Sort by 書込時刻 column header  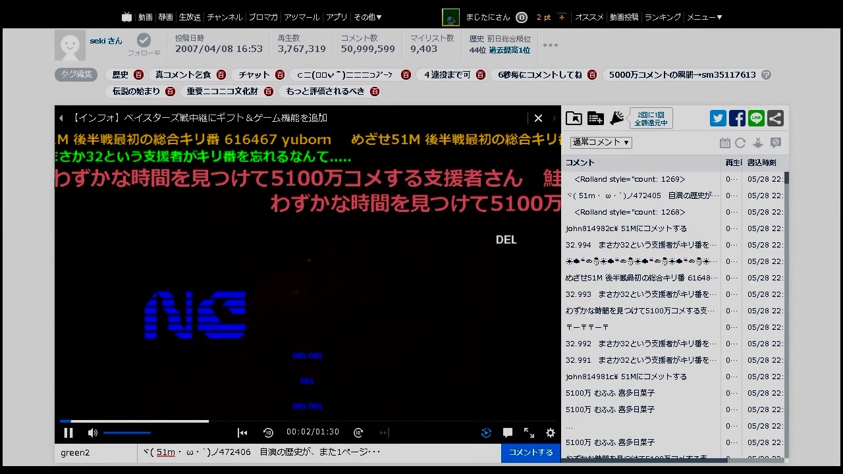click(763, 163)
